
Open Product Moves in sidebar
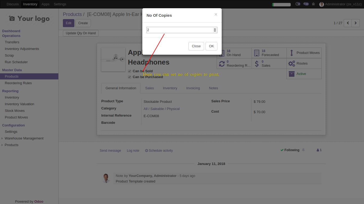pyautogui.click(x=16, y=117)
